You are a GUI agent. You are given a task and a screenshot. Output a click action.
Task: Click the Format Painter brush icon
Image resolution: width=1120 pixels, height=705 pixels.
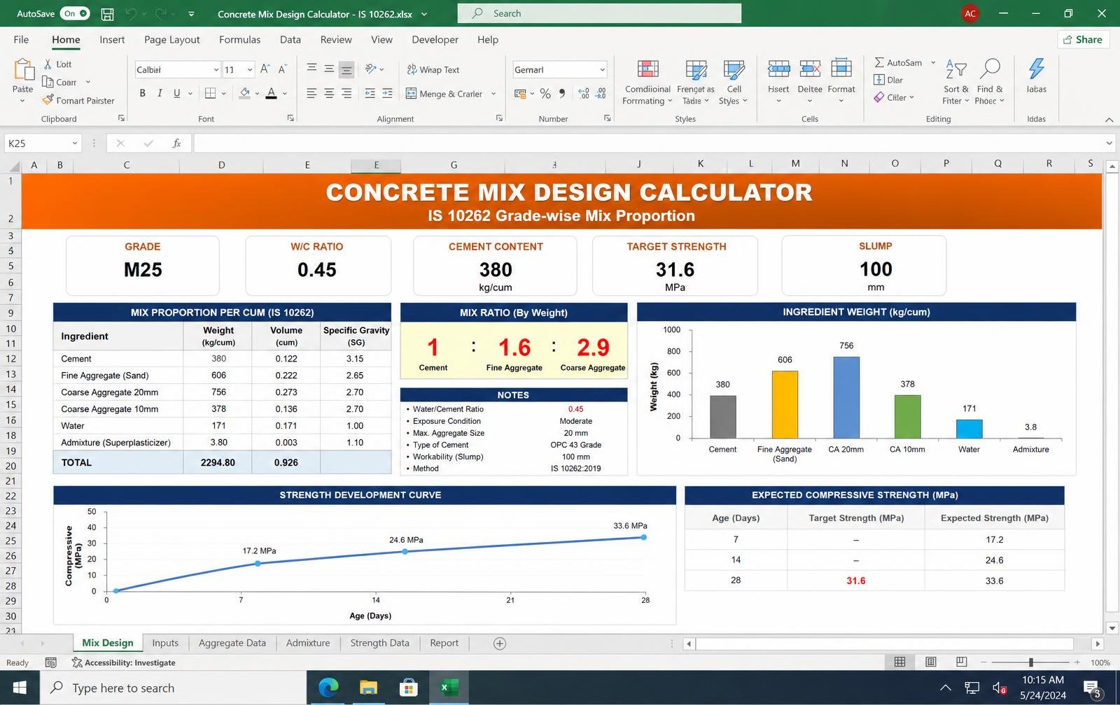coord(48,100)
